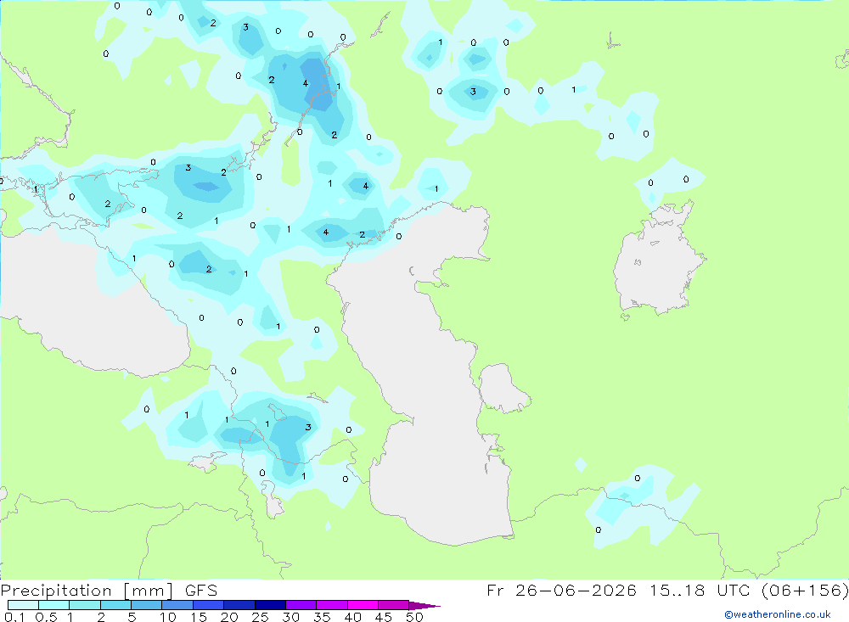Screen dimensions: 849x622
Task: Click the 20–25 mm legend color swatch
Action: [239, 605]
